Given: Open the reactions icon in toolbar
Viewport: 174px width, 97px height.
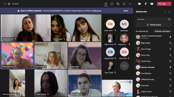Looking at the screenshot, I should [118, 4].
